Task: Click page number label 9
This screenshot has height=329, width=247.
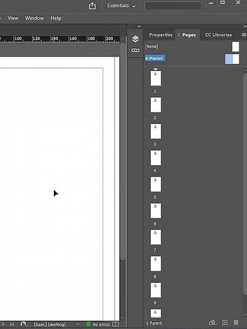Action: [155, 303]
